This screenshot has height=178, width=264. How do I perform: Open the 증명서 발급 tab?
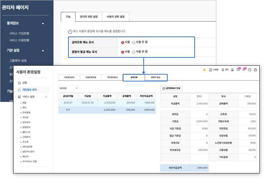(x=156, y=78)
